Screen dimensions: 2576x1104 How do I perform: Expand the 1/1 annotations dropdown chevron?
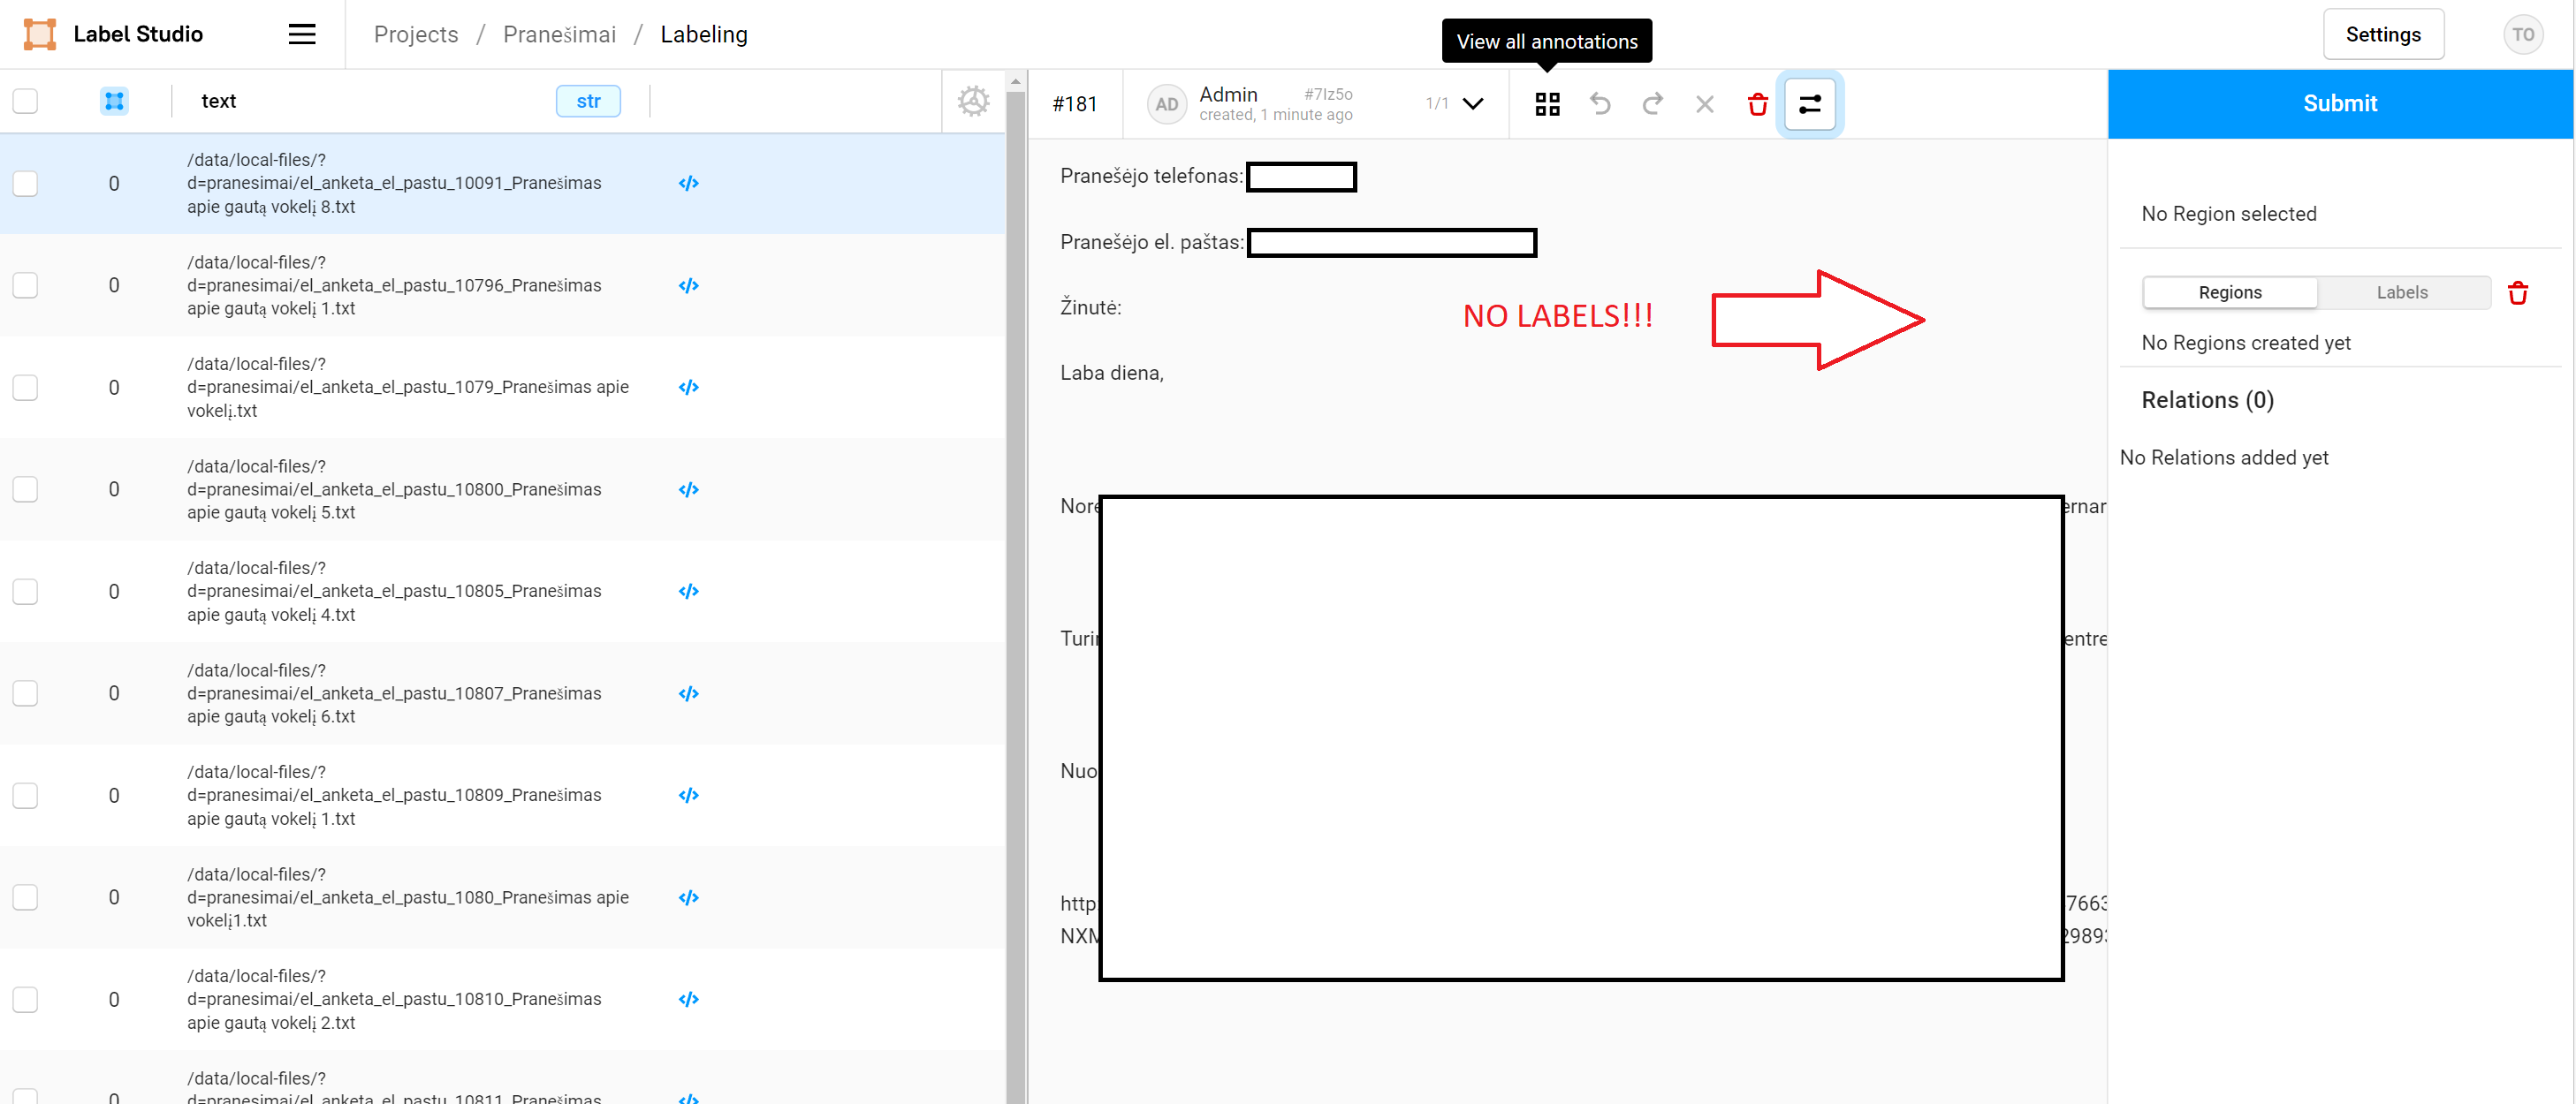(1472, 103)
